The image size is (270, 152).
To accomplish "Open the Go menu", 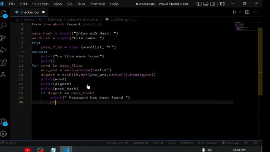I will (x=70, y=4).
